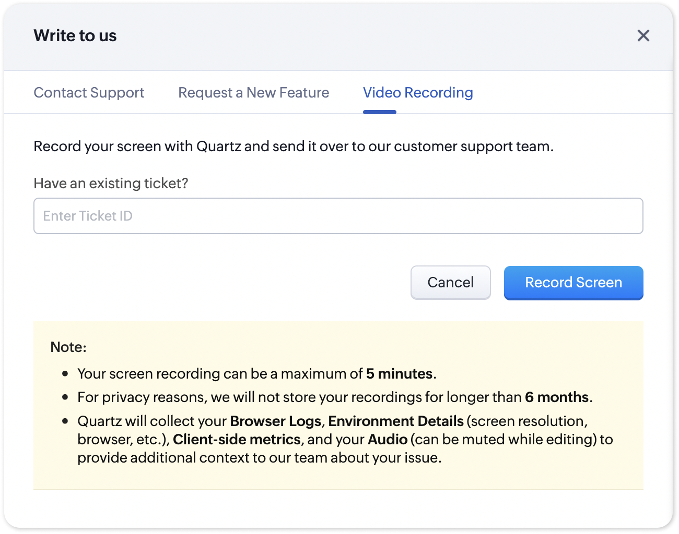Click the bullet beside the Quartz data collection note

(65, 421)
